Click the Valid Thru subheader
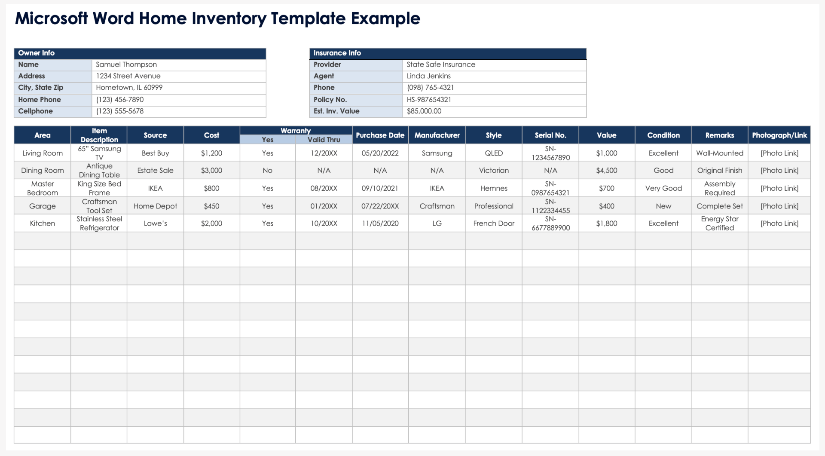Screen dimensions: 825x456 coord(324,140)
